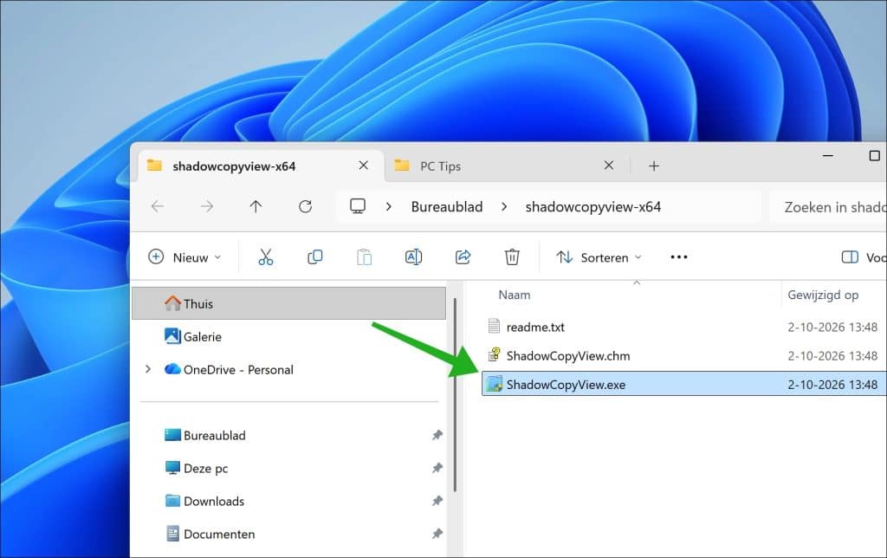This screenshot has height=558, width=887.
Task: Click the ShadowCopyView.chm help file icon
Action: click(x=495, y=355)
